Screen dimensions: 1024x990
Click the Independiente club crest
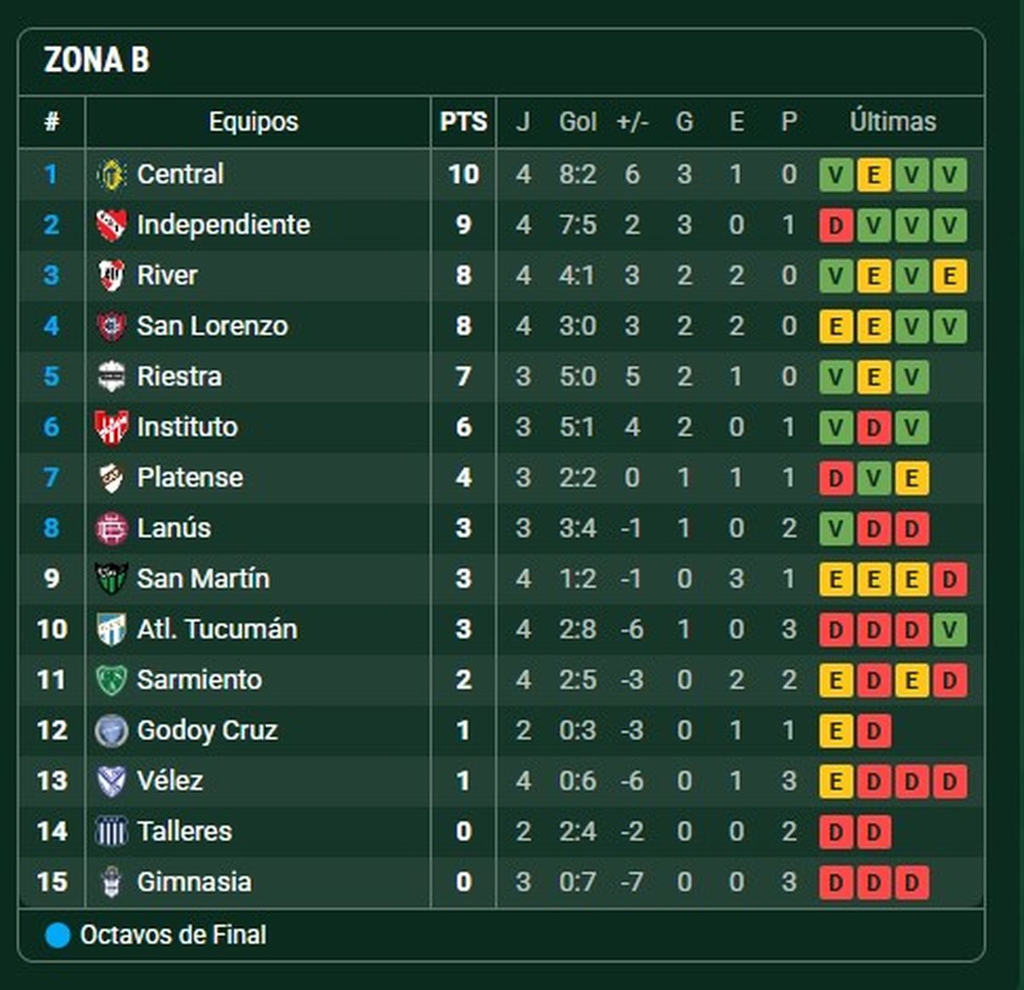[111, 225]
